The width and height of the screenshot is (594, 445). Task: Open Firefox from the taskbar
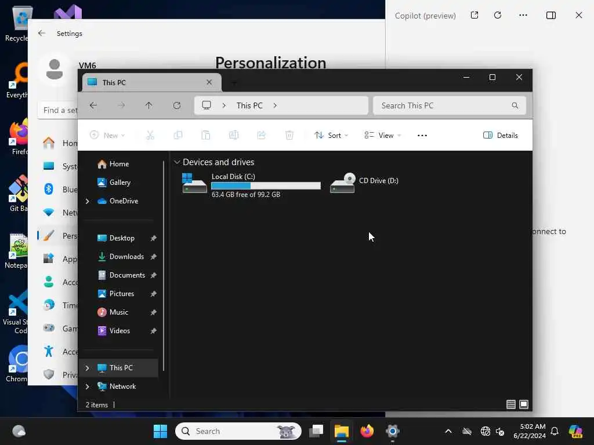pos(367,431)
